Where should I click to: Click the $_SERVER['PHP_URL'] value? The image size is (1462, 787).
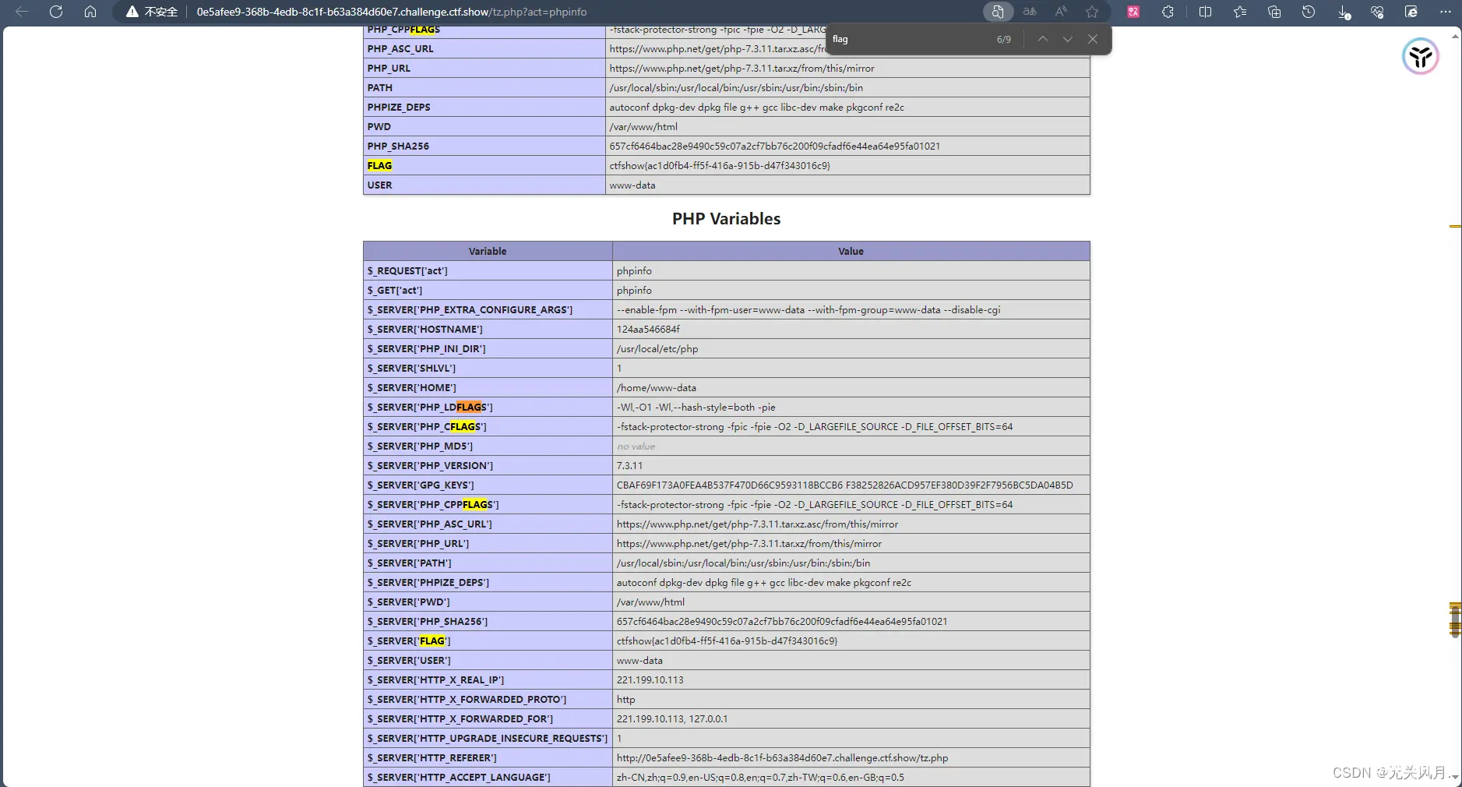[749, 543]
